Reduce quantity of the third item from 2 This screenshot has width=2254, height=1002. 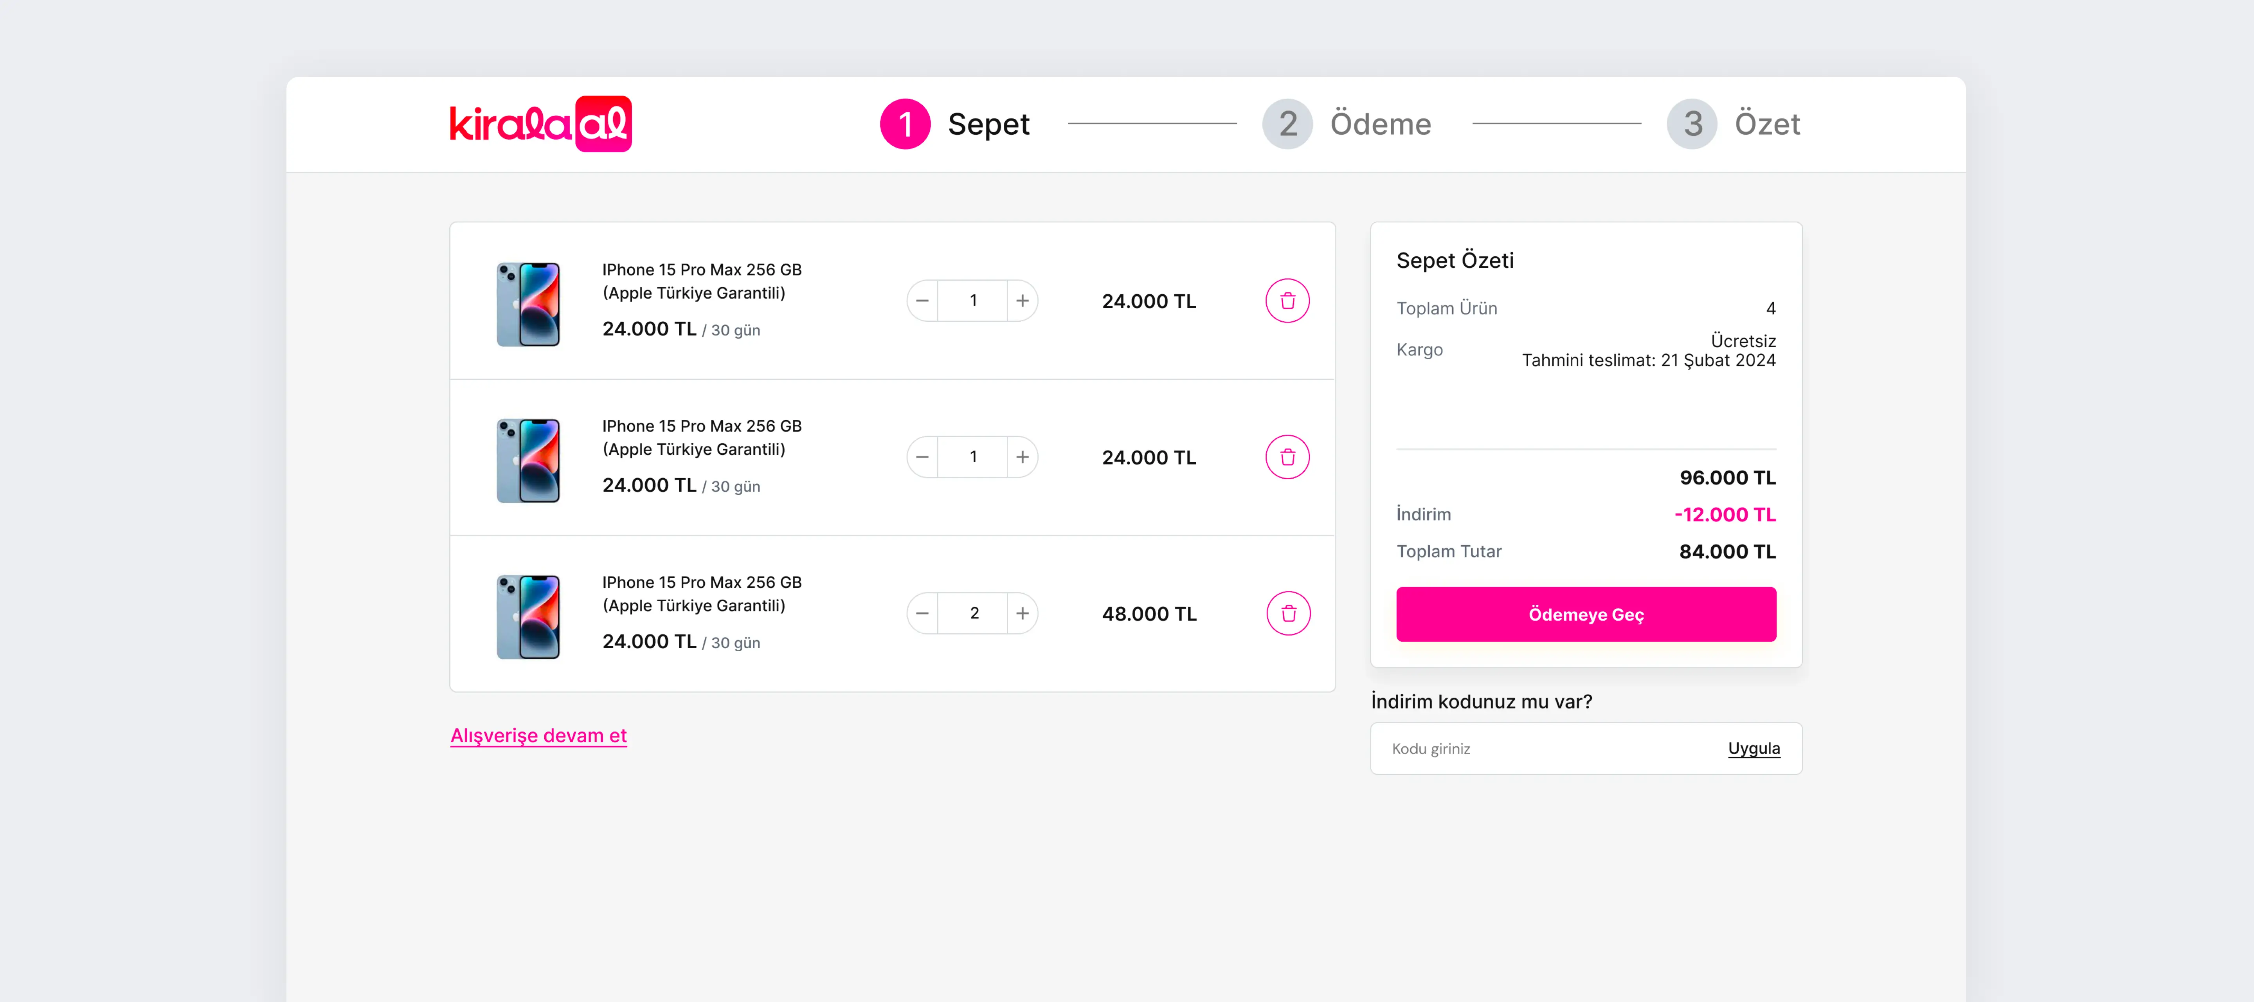[x=922, y=613]
